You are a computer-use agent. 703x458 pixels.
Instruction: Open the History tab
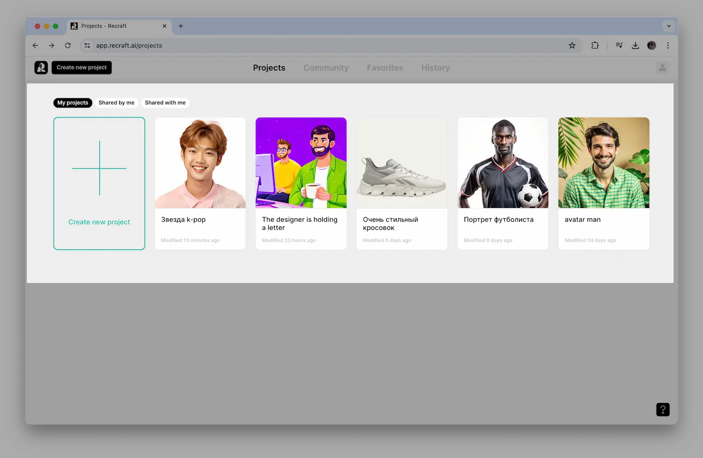tap(436, 68)
